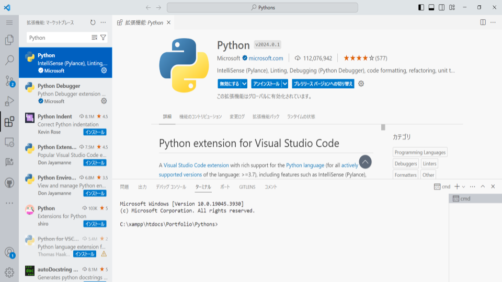Click プレリリース バージョンへの切り替え button
This screenshot has height=282, width=502.
[x=323, y=84]
